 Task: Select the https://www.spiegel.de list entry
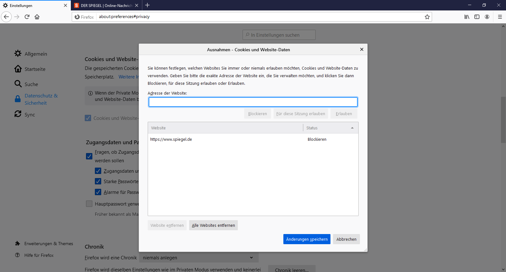coord(171,139)
